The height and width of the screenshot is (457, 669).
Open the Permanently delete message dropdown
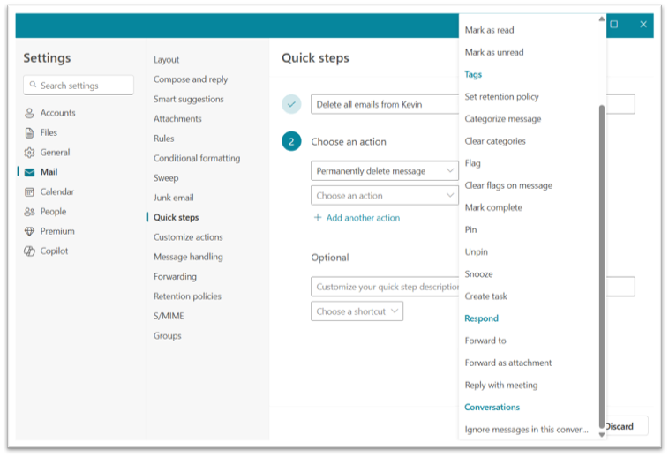click(384, 171)
